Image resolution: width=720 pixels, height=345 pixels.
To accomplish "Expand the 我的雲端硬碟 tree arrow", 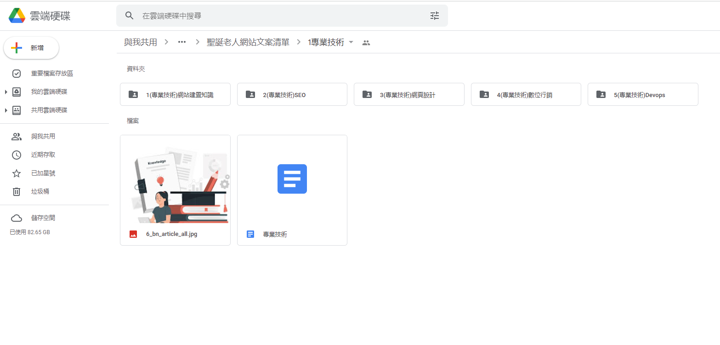I will 6,92.
